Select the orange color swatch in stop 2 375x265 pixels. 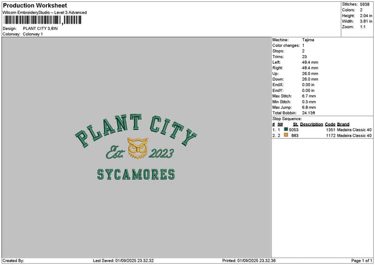point(286,135)
